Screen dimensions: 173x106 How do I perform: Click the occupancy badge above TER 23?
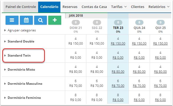click(118, 23)
